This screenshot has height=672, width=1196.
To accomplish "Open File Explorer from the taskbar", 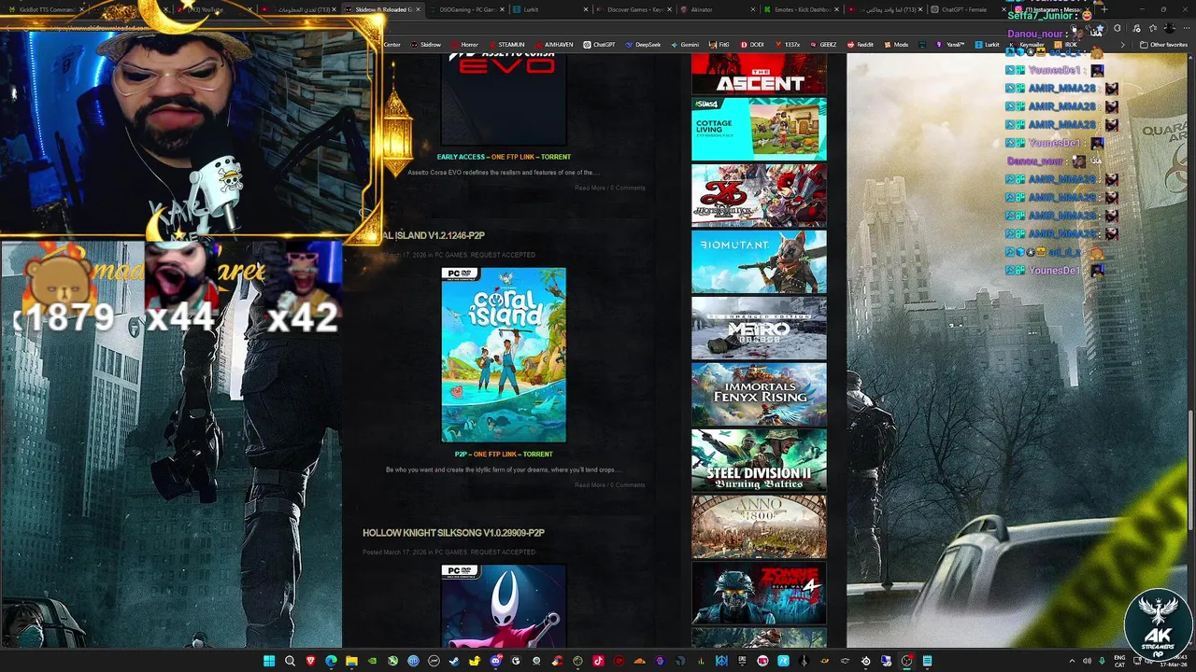I will [x=351, y=661].
